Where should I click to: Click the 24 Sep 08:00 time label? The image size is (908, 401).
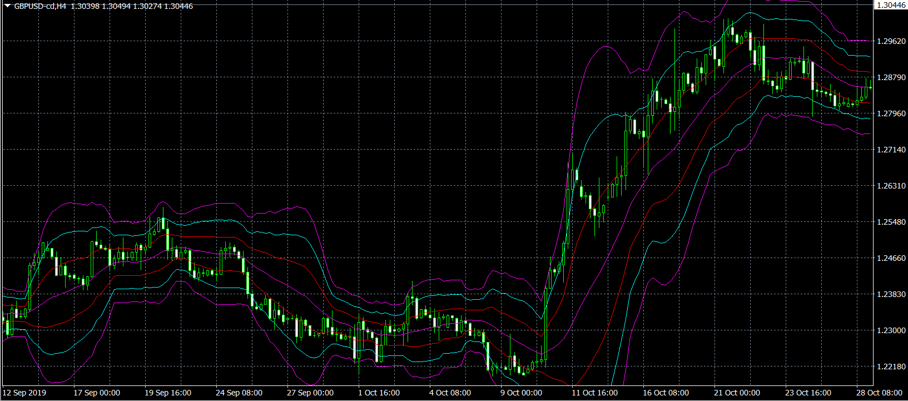tap(239, 393)
